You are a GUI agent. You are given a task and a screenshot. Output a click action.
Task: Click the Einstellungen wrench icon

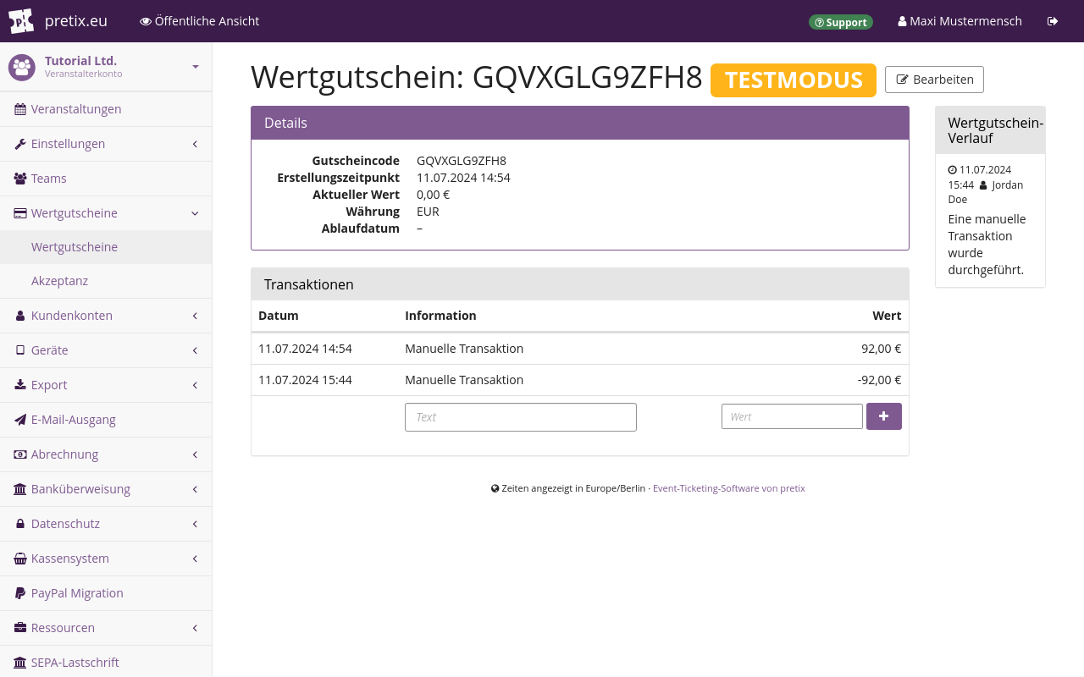pyautogui.click(x=20, y=144)
